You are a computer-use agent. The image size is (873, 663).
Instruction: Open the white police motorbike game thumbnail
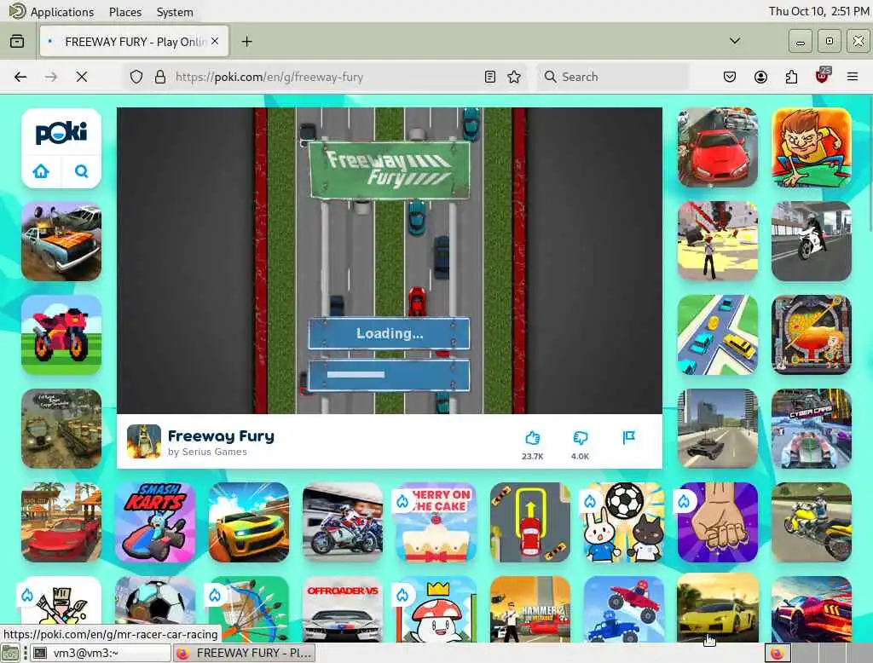click(812, 241)
